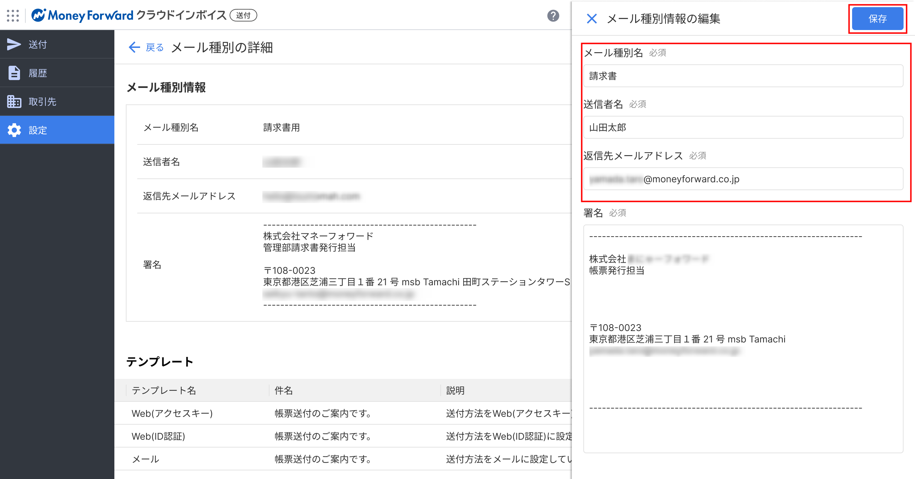Select the Web(アクセスキー) template row
915x479 pixels.
(x=172, y=413)
